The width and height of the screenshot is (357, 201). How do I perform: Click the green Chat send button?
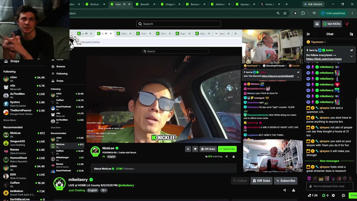pyautogui.click(x=353, y=195)
